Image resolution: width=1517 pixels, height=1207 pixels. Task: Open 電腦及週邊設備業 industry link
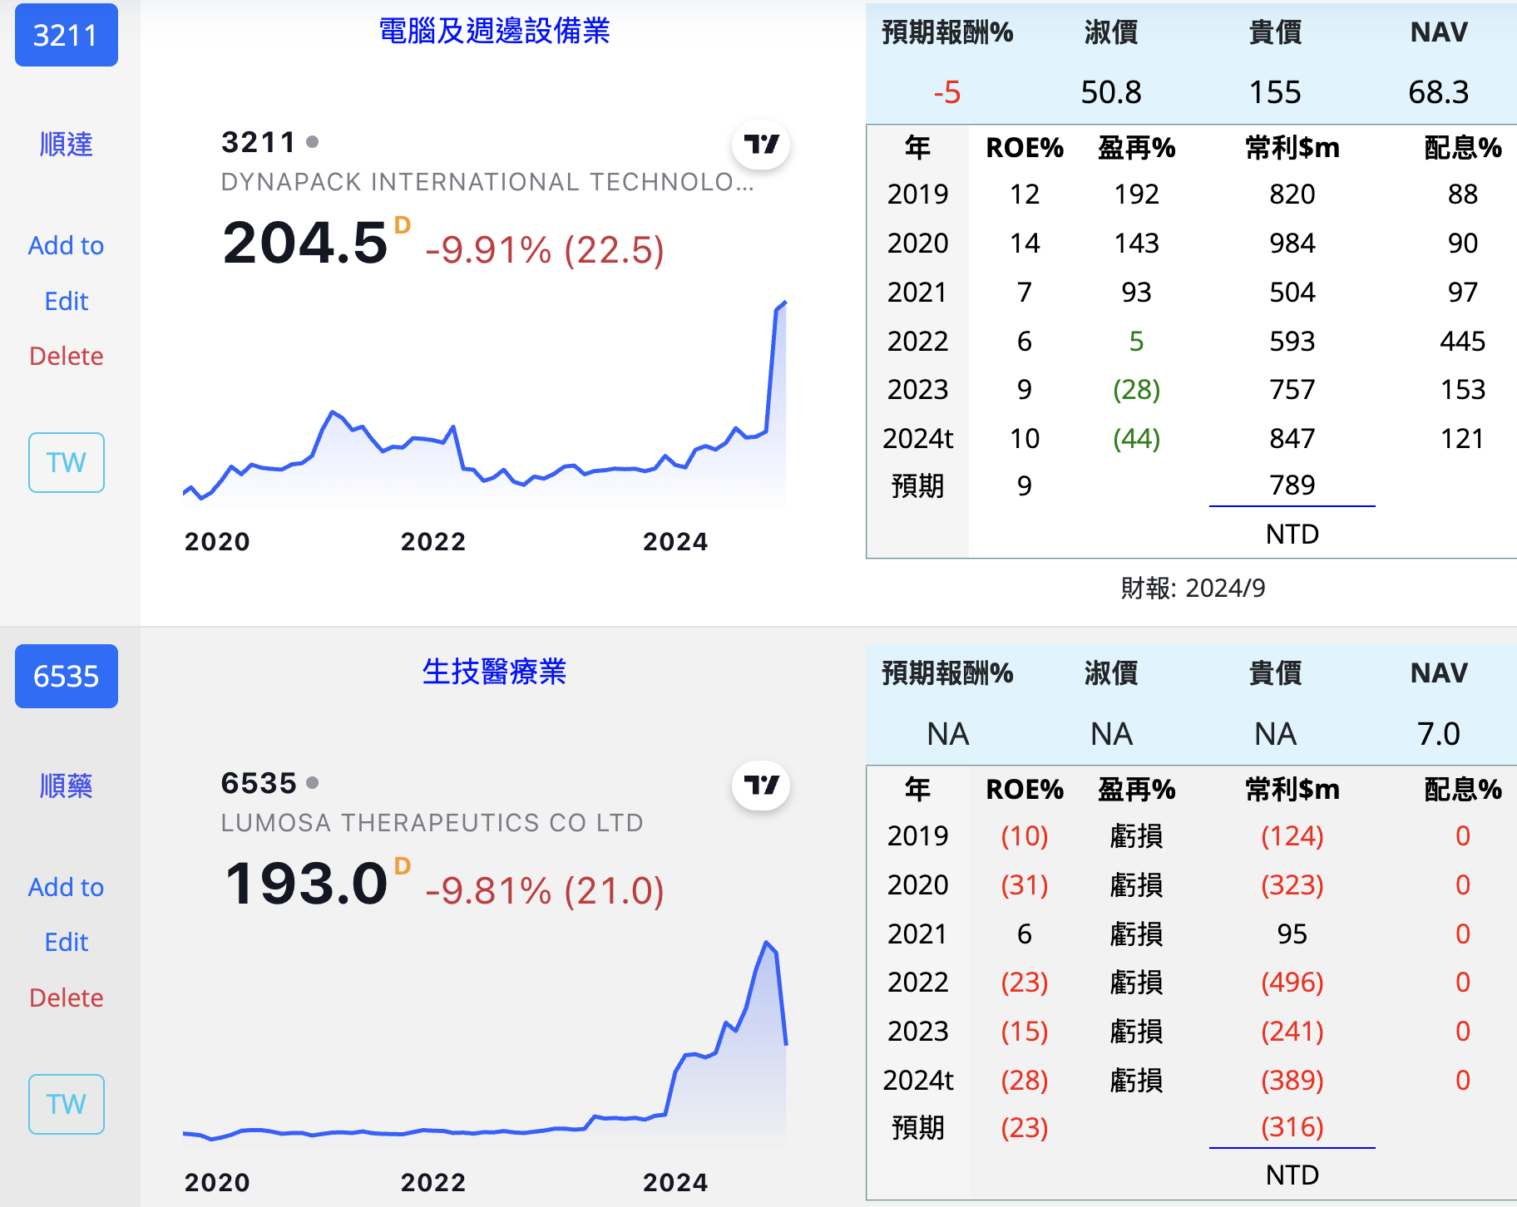[x=494, y=31]
